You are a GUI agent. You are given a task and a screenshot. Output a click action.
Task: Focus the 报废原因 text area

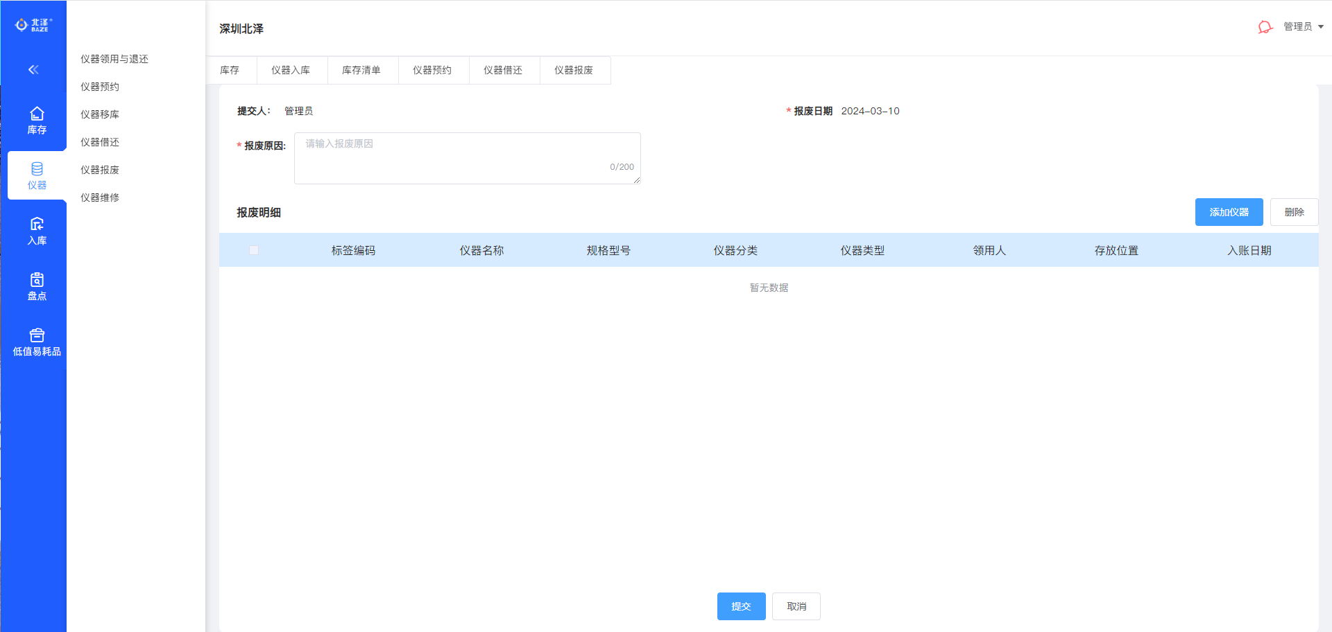click(x=467, y=158)
